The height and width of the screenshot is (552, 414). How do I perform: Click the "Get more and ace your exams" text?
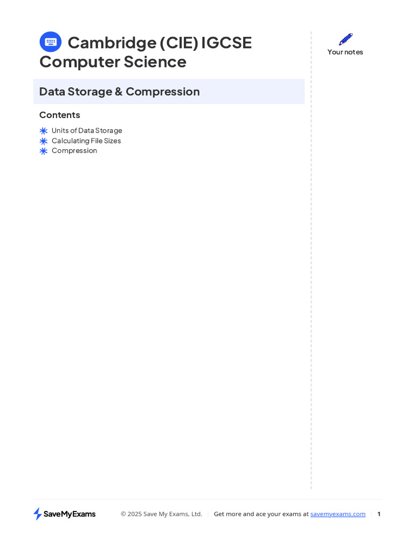click(x=255, y=514)
